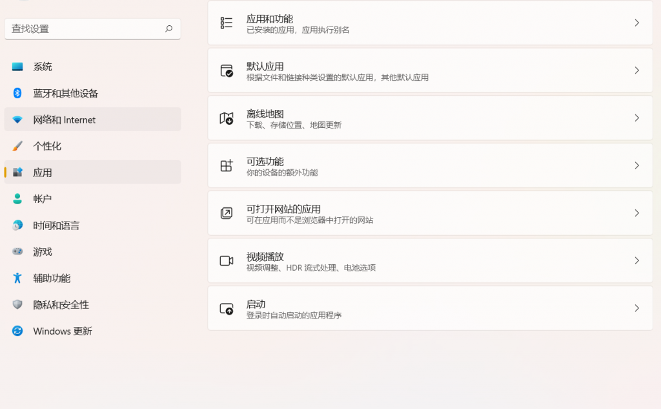Expand 应用和功能 via its chevron
Screen dimensions: 661x409
(x=636, y=23)
